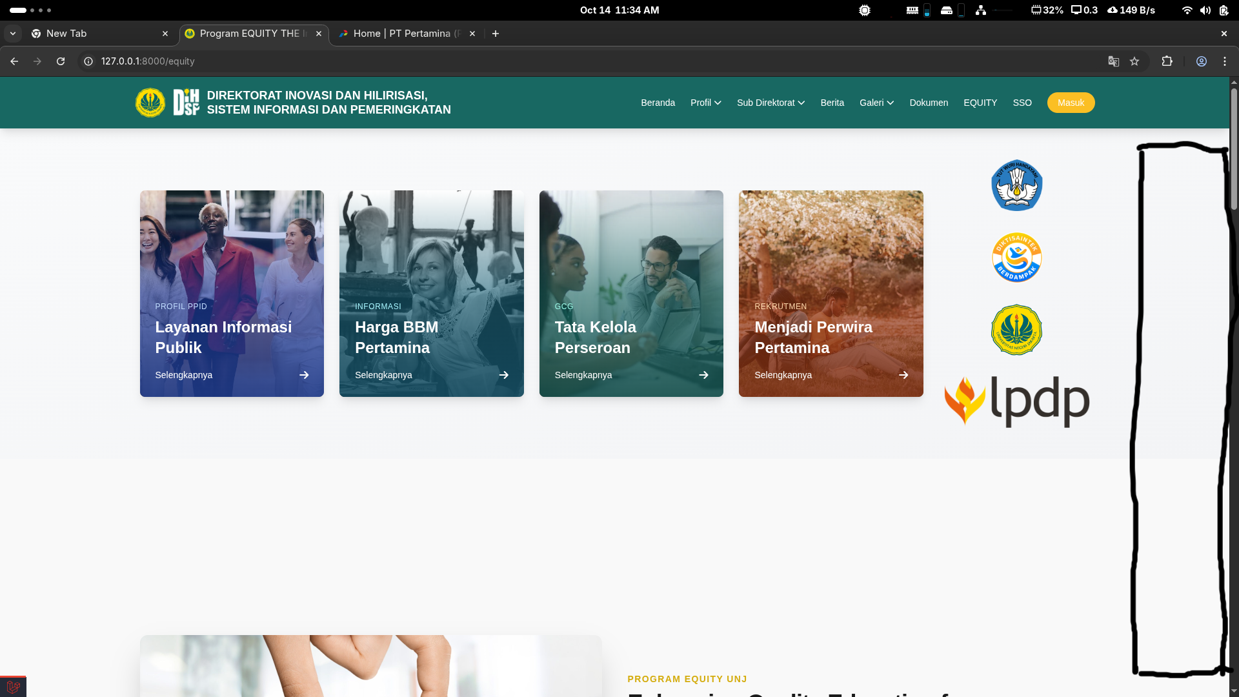
Task: Open the Chrome extensions puzzle icon
Action: [x=1167, y=61]
